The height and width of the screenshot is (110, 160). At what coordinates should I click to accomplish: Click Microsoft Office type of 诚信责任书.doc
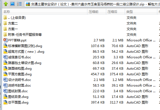tap(141, 57)
